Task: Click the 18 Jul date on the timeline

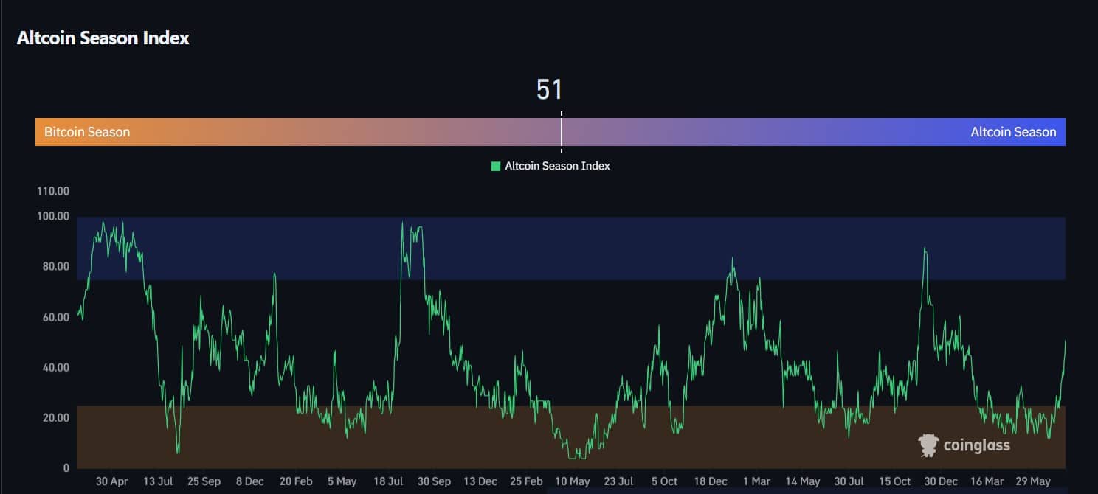Action: (388, 481)
